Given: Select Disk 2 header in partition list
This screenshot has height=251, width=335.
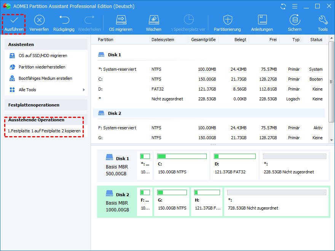Looking at the screenshot, I should coord(209,113).
